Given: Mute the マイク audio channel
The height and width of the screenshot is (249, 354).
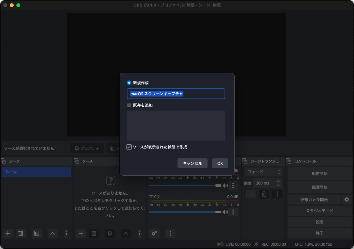Looking at the screenshot, I should (x=225, y=212).
